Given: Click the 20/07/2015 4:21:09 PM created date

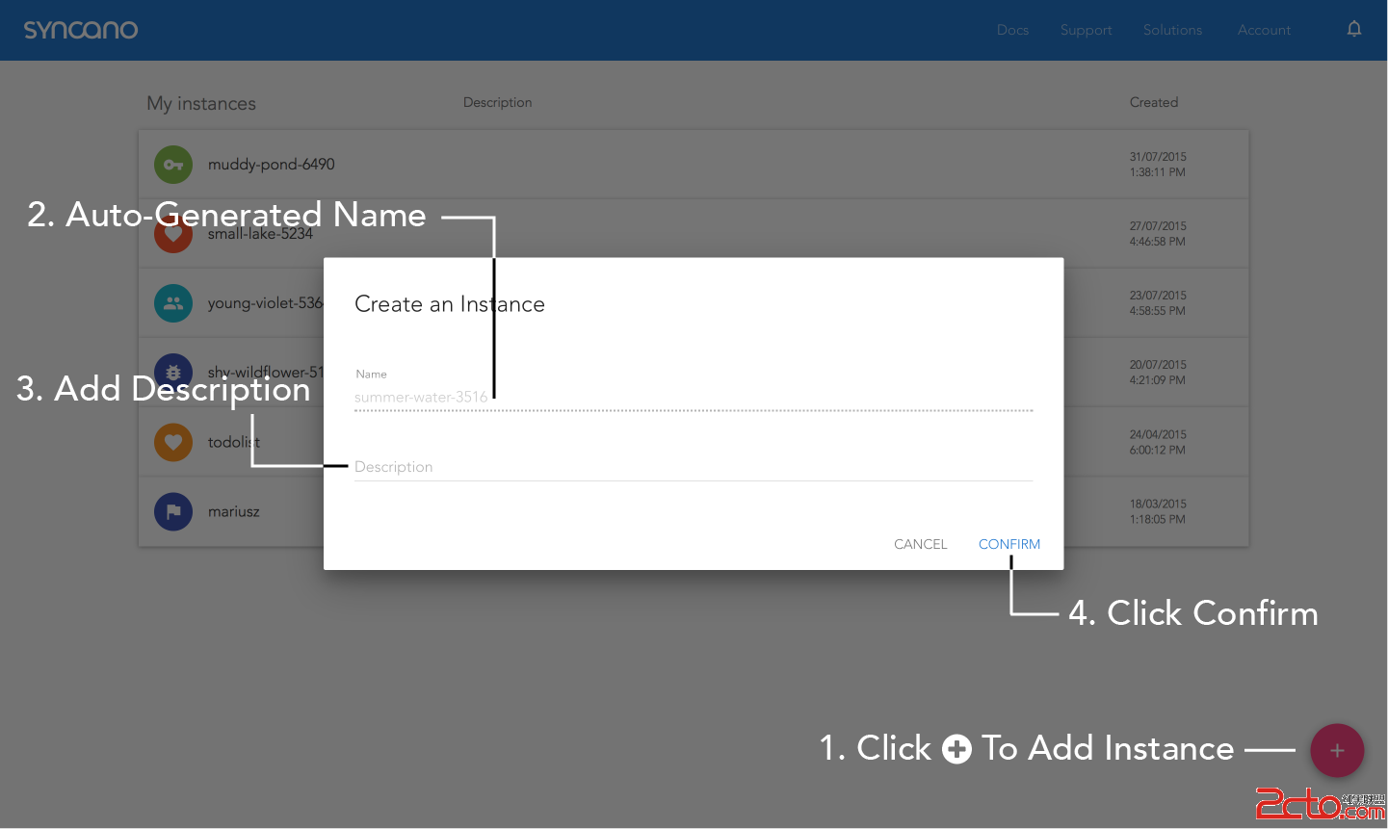Looking at the screenshot, I should pyautogui.click(x=1158, y=373).
